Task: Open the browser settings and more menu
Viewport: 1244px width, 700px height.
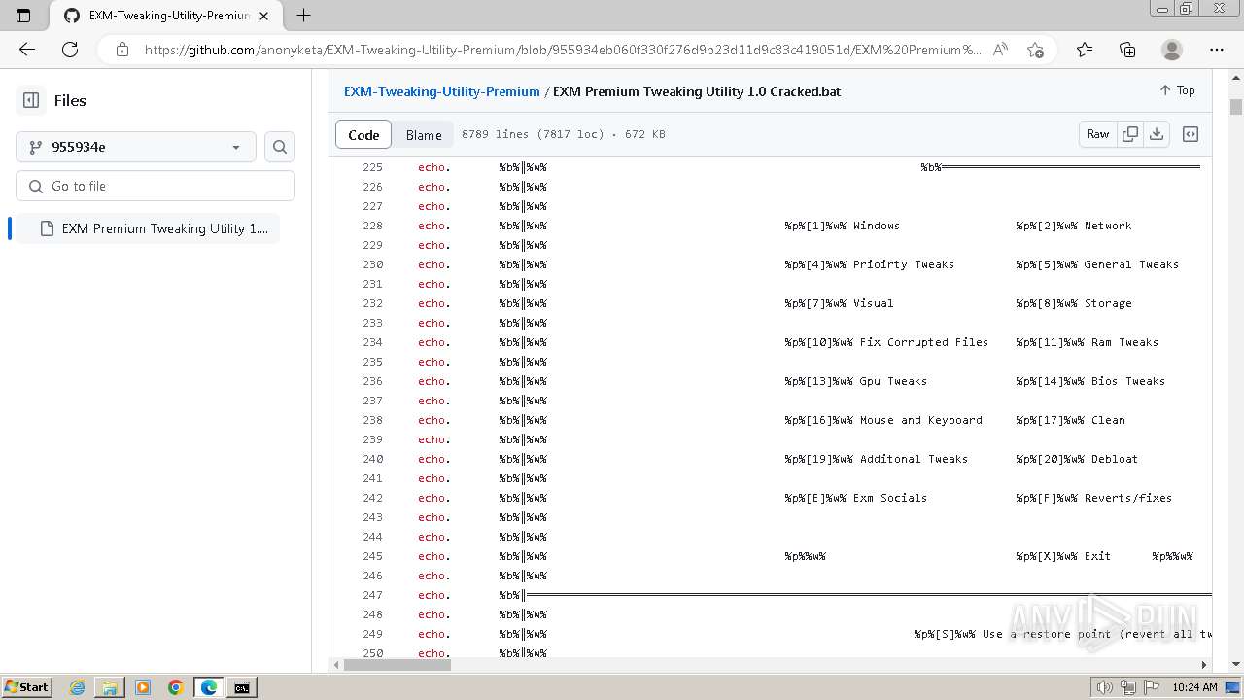Action: (1217, 50)
